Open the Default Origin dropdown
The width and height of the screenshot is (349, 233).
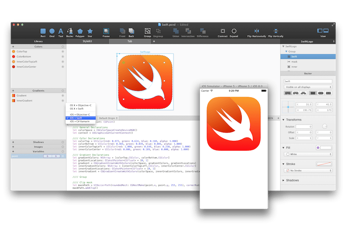click(108, 118)
